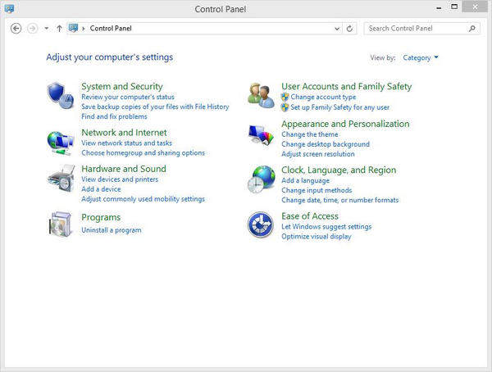Click the Clock, Language, and Region globe icon
This screenshot has height=372, width=492.
pos(261,179)
